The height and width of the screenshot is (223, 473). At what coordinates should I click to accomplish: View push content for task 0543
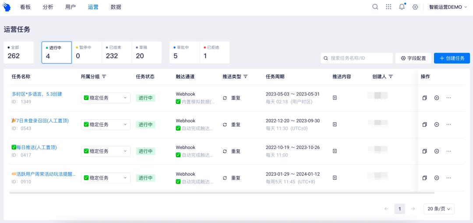point(335,124)
